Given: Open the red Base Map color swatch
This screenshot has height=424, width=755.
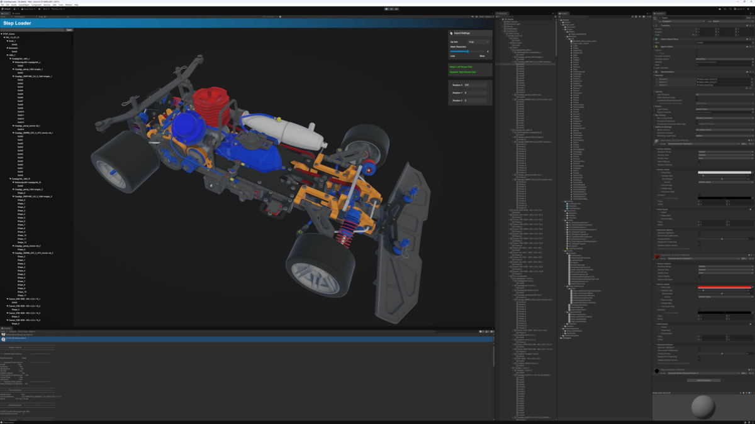Looking at the screenshot, I should pos(724,287).
